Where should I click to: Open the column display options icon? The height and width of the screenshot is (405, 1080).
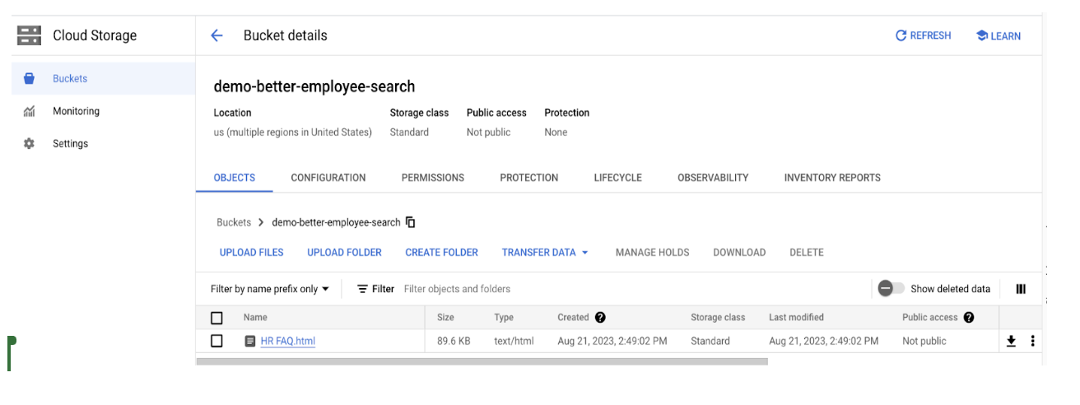[1021, 289]
